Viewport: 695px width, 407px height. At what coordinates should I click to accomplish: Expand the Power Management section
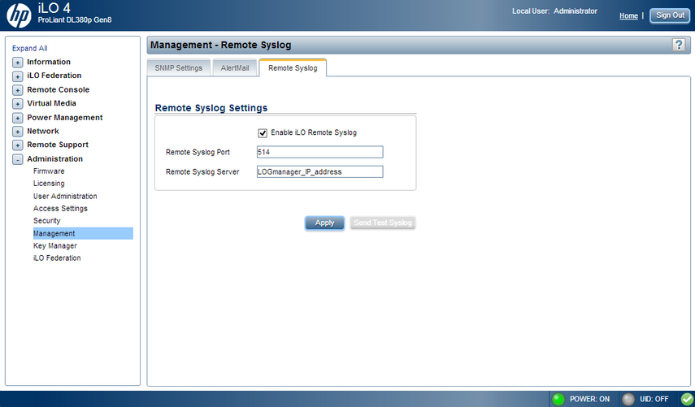17,118
